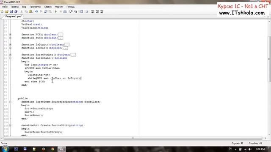Viewport: 271px width, 152px height.
Task: Click the 9:08 PM system clock
Action: pyautogui.click(x=260, y=149)
